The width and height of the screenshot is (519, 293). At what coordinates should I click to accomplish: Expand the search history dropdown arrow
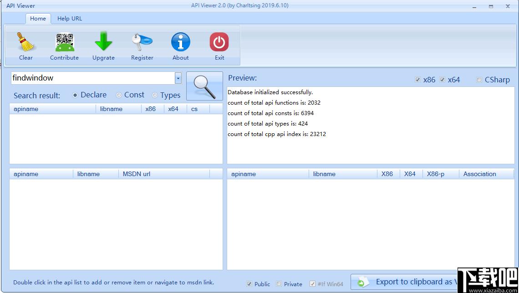pos(178,78)
